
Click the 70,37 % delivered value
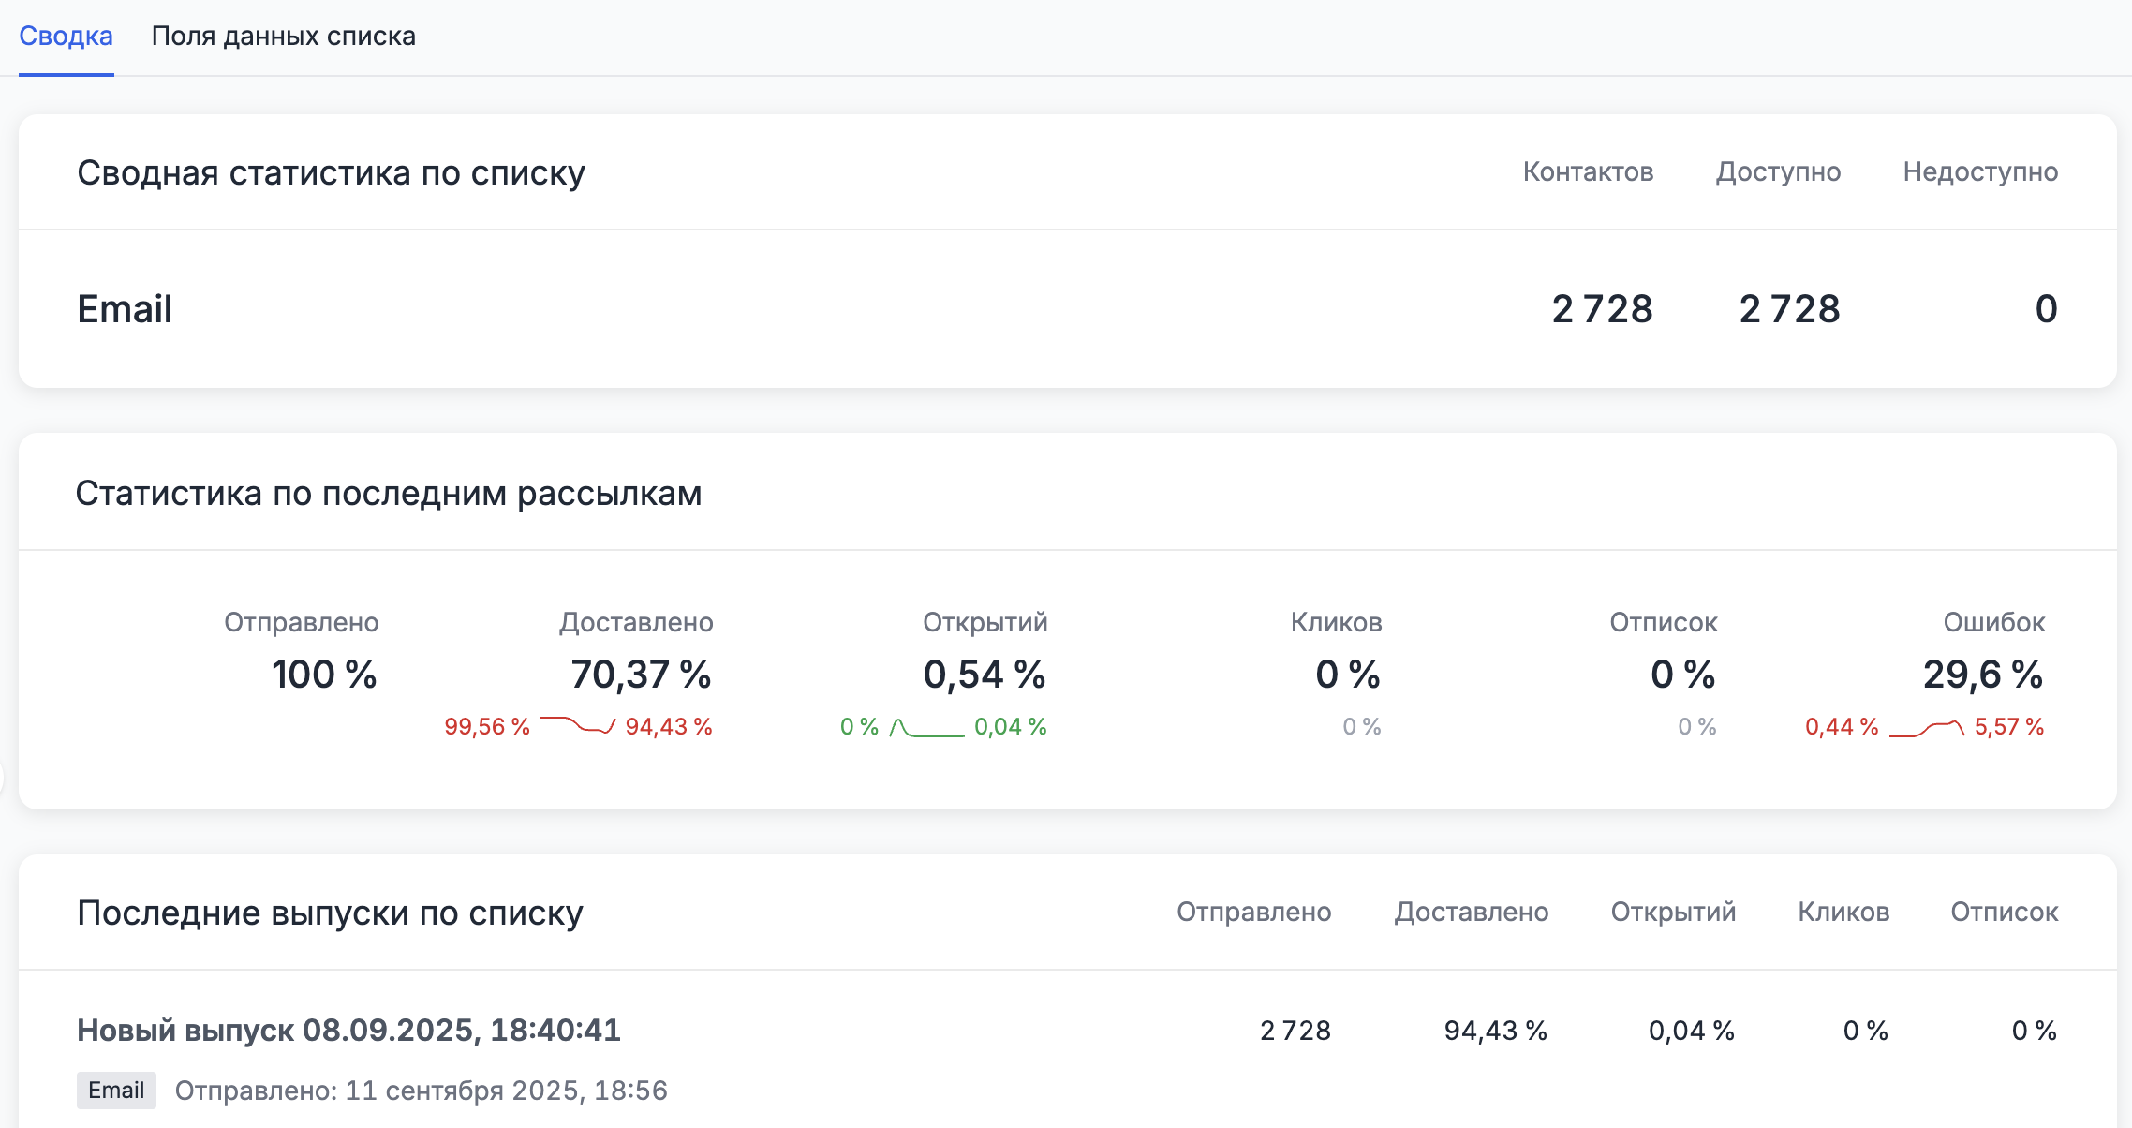tap(641, 675)
